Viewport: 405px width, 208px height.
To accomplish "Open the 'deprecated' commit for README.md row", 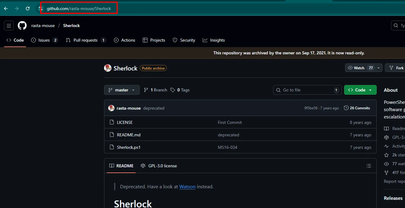I will point(229,135).
